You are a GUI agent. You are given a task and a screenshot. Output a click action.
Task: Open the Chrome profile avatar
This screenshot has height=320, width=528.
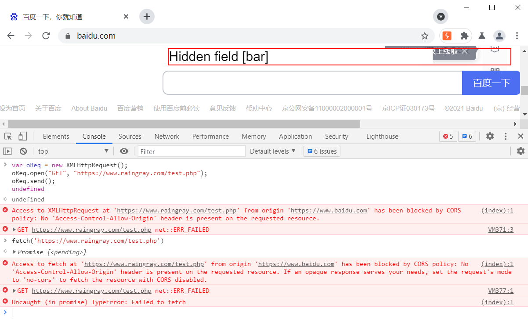499,36
